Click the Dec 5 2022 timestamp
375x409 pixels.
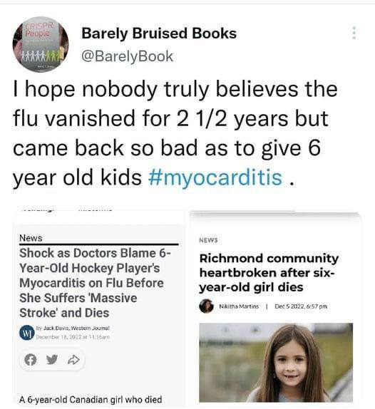point(301,306)
